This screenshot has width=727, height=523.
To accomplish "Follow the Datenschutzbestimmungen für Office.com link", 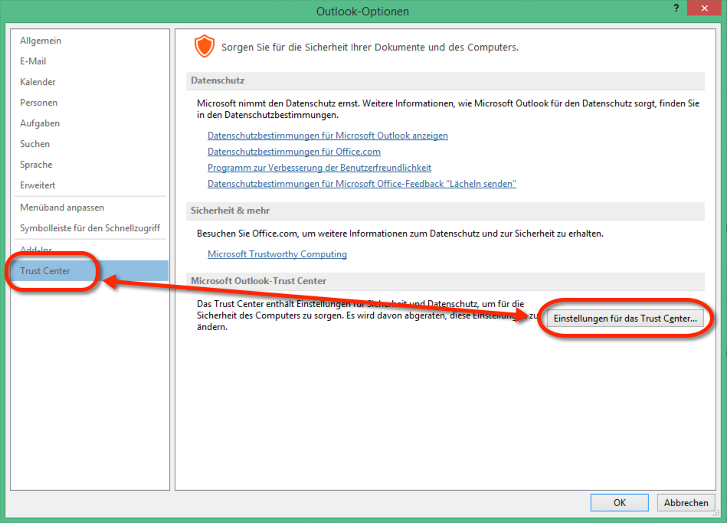I will click(294, 152).
